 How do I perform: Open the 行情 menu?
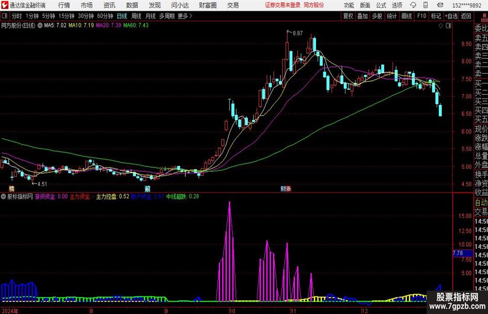[64, 5]
